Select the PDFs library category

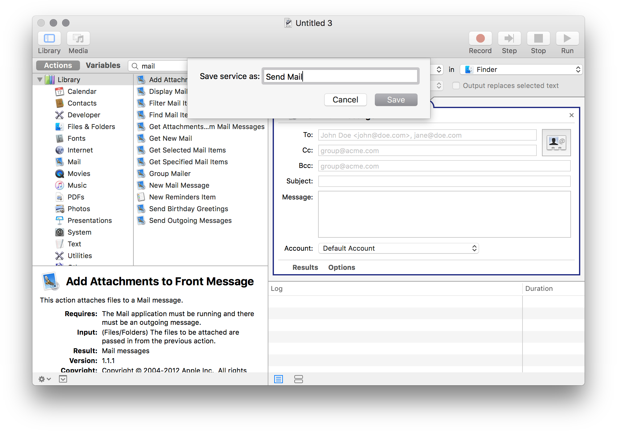click(x=76, y=197)
